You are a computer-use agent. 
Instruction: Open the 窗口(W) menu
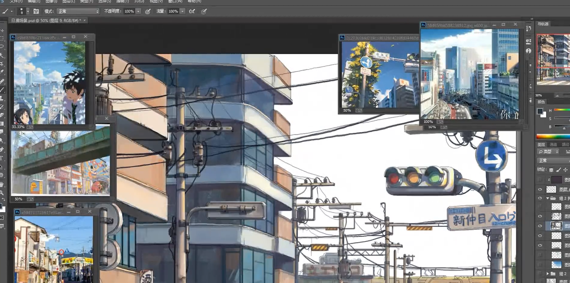tap(175, 1)
